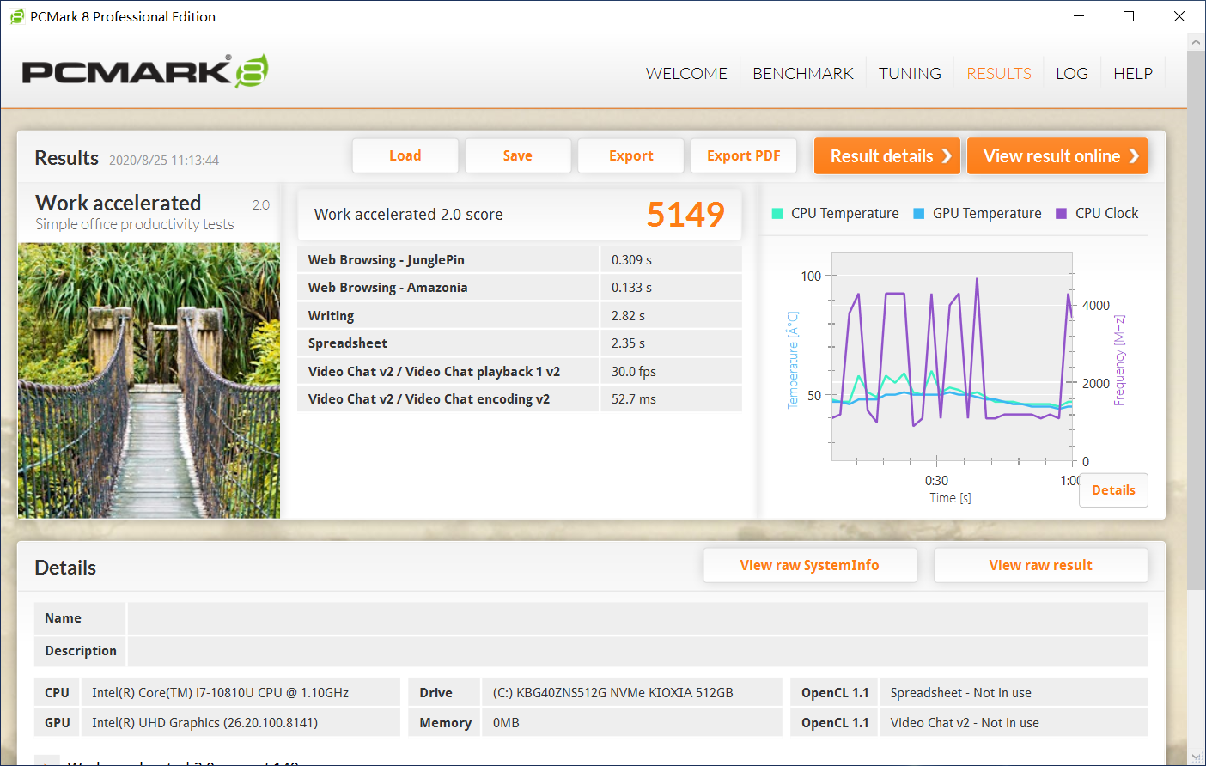Click the GPU Temperature legend swatch

919,214
